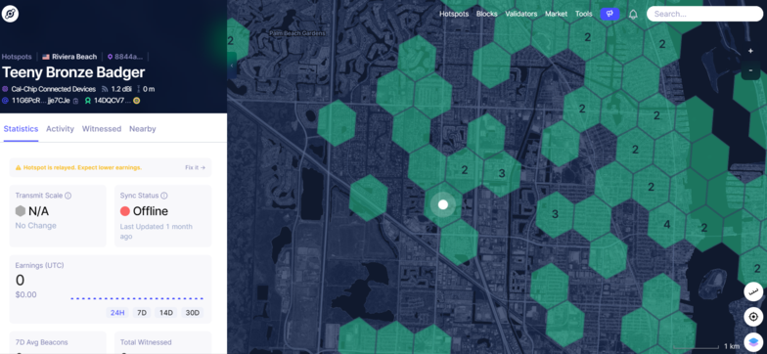Viewport: 767px width, 354px height.
Task: Click the Fix it link
Action: tap(195, 167)
